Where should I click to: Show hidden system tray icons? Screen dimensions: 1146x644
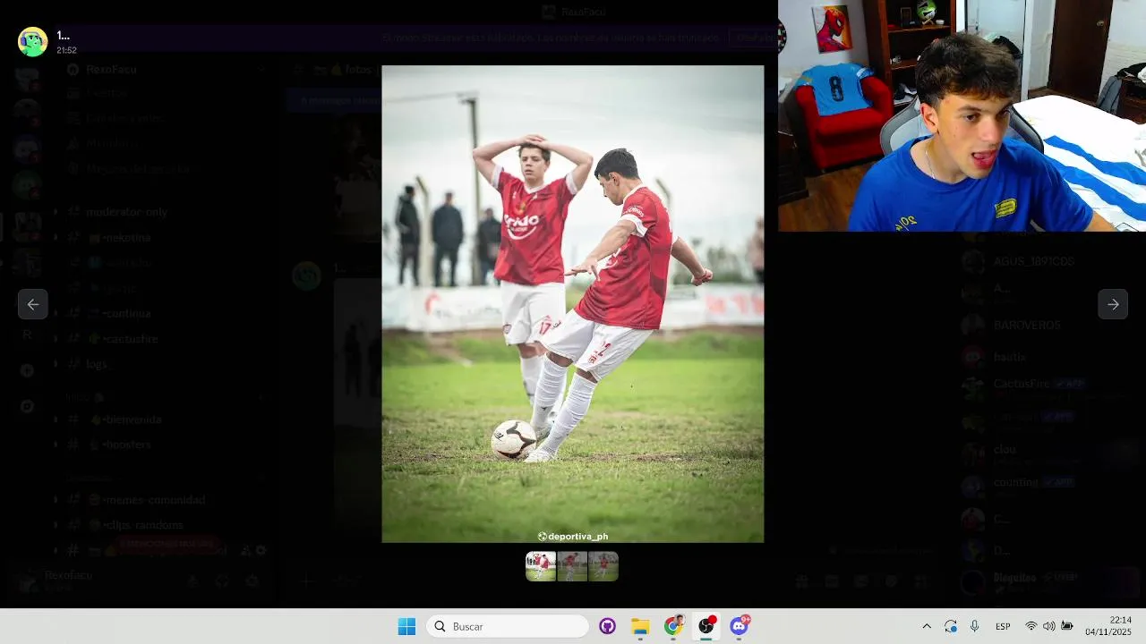[x=927, y=626]
